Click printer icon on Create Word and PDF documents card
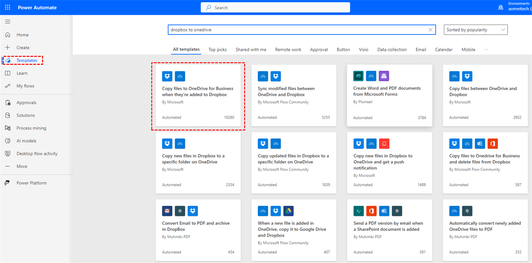Image resolution: width=532 pixels, height=263 pixels. pyautogui.click(x=384, y=76)
